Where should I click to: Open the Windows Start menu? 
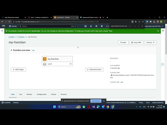point(55,107)
